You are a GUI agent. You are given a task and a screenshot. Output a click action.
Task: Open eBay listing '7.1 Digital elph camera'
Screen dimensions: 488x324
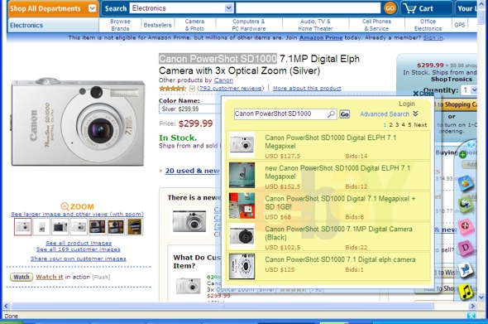click(328, 267)
